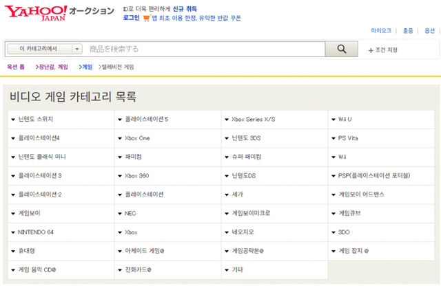Open the 네오지오 category
Screen dimensions: 441x288
pos(244,232)
